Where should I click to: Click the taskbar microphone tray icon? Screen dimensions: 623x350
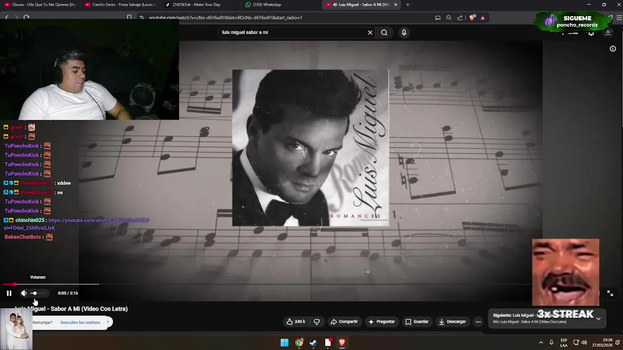[551, 343]
